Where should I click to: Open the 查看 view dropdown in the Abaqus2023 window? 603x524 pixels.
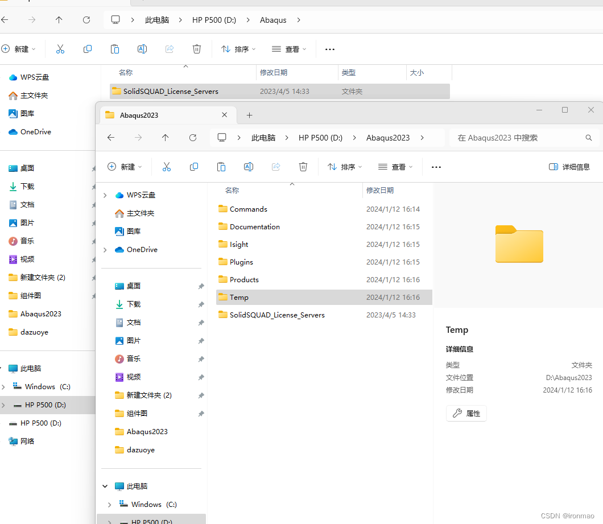(395, 167)
